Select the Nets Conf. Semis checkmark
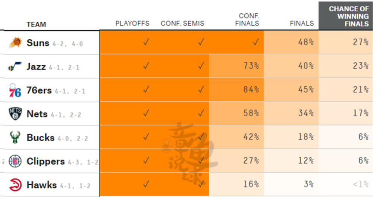373x197 pixels. tap(201, 113)
